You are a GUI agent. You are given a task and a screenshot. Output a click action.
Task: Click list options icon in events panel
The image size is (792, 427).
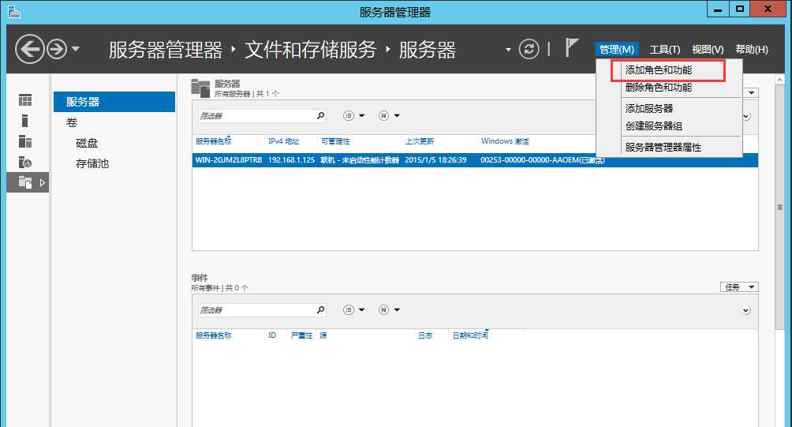349,309
